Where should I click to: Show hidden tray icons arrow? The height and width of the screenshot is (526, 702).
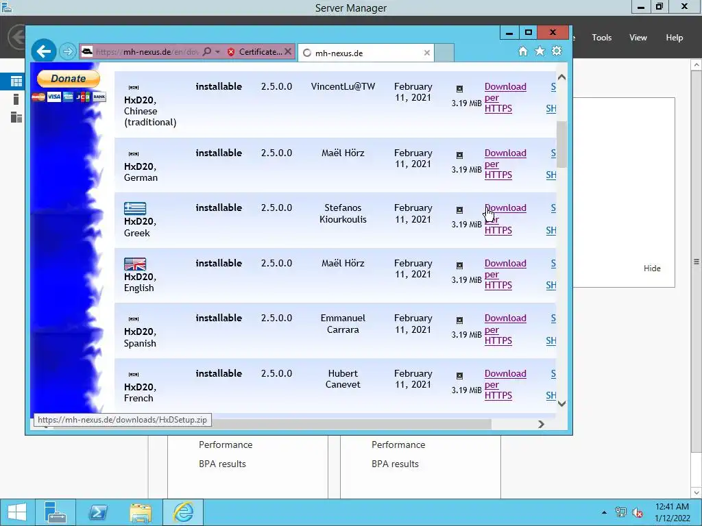[605, 512]
